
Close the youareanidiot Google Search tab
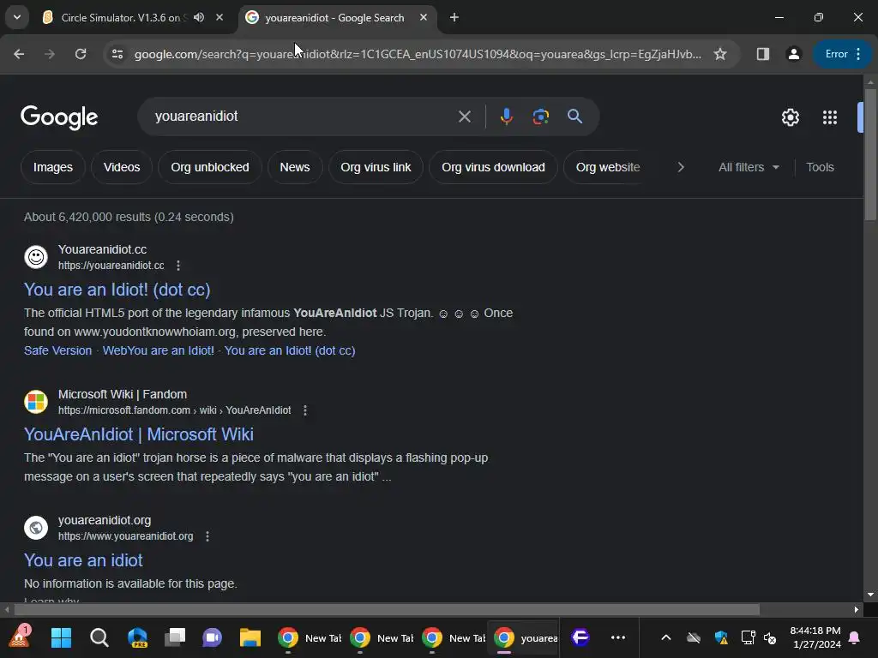coord(424,17)
